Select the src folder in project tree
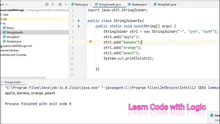Image resolution: width=220 pixels, height=124 pixels. (x=4, y=23)
